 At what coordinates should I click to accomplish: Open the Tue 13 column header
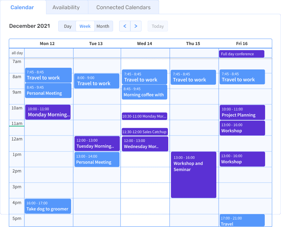96,44
